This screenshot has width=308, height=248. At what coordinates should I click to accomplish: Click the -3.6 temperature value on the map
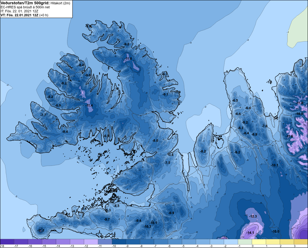[x=171, y=155]
